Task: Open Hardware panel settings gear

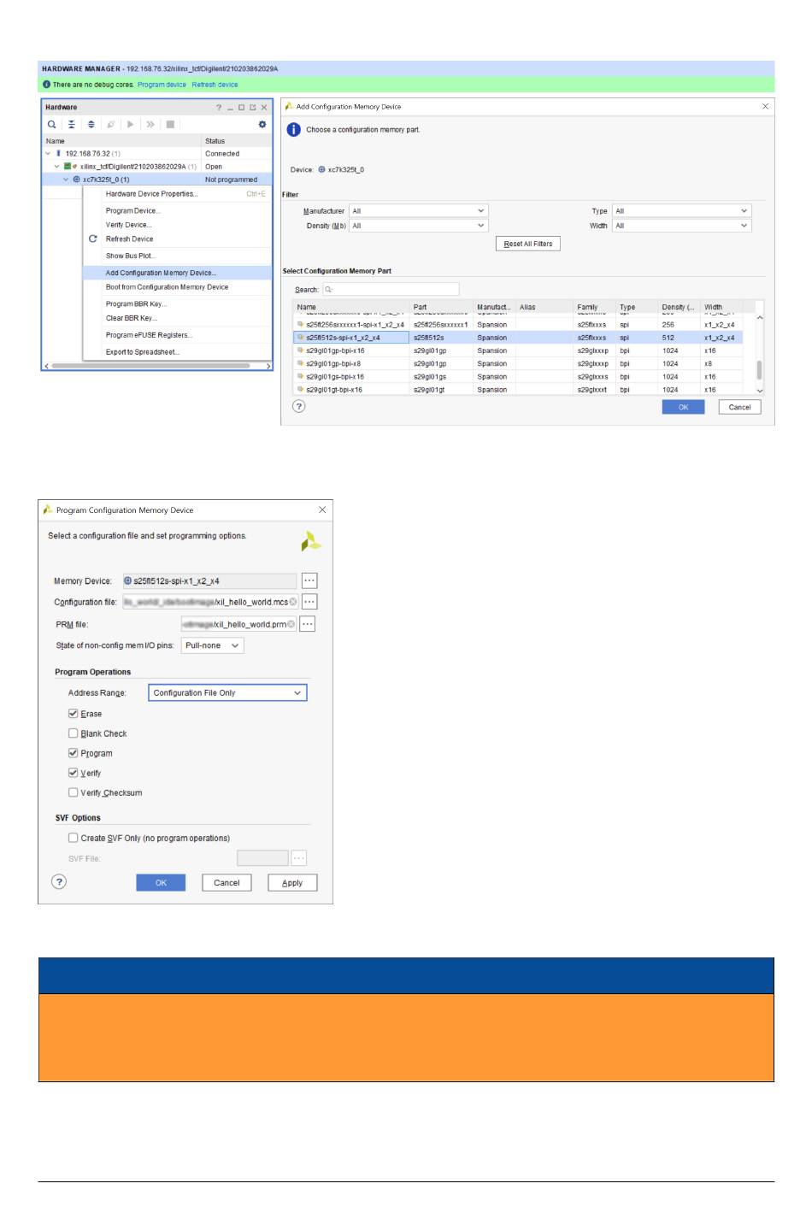Action: (262, 124)
